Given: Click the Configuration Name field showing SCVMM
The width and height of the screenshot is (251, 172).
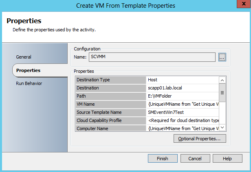Looking at the screenshot, I should click(152, 57).
